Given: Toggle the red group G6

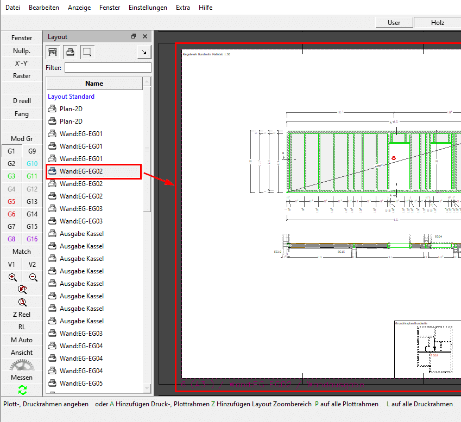Looking at the screenshot, I should (x=11, y=214).
